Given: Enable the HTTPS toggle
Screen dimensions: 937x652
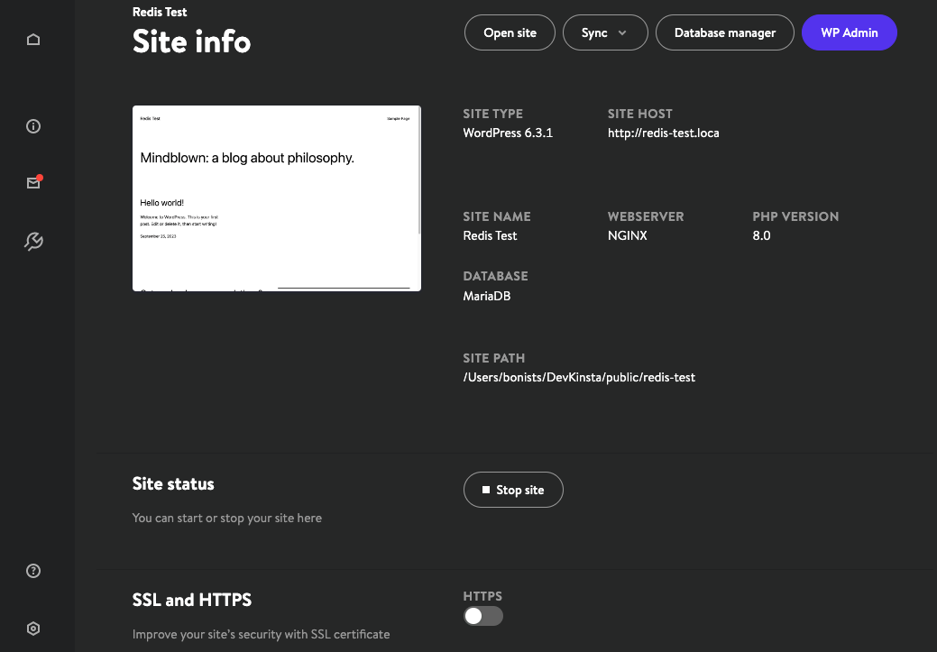Looking at the screenshot, I should pyautogui.click(x=482, y=616).
